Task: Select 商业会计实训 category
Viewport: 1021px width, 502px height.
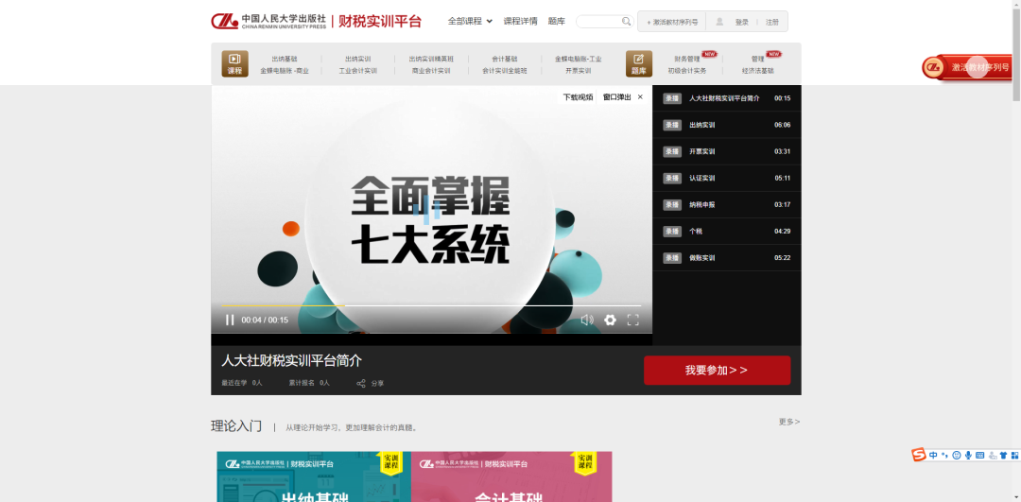Action: pos(431,71)
